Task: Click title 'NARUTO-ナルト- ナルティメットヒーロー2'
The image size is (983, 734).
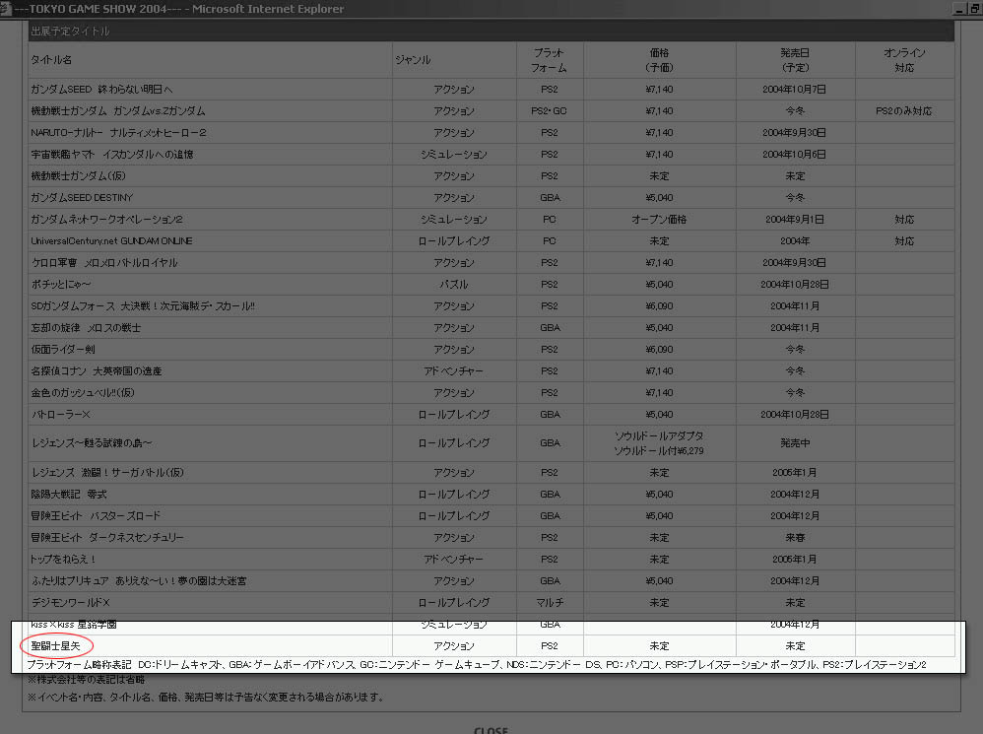Action: (118, 133)
